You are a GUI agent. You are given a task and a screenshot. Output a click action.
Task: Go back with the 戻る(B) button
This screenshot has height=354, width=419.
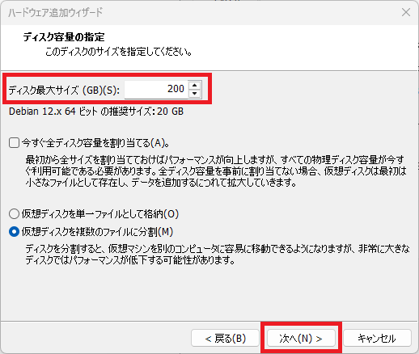[225, 339]
